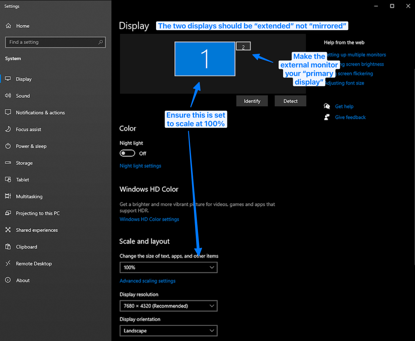
Task: Click the Storage drive icon
Action: coord(8,163)
